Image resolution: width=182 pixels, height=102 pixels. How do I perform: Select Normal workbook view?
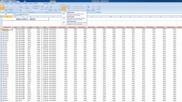[2, 8]
